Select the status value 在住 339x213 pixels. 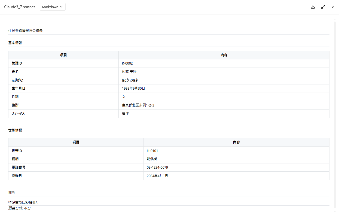[125, 114]
